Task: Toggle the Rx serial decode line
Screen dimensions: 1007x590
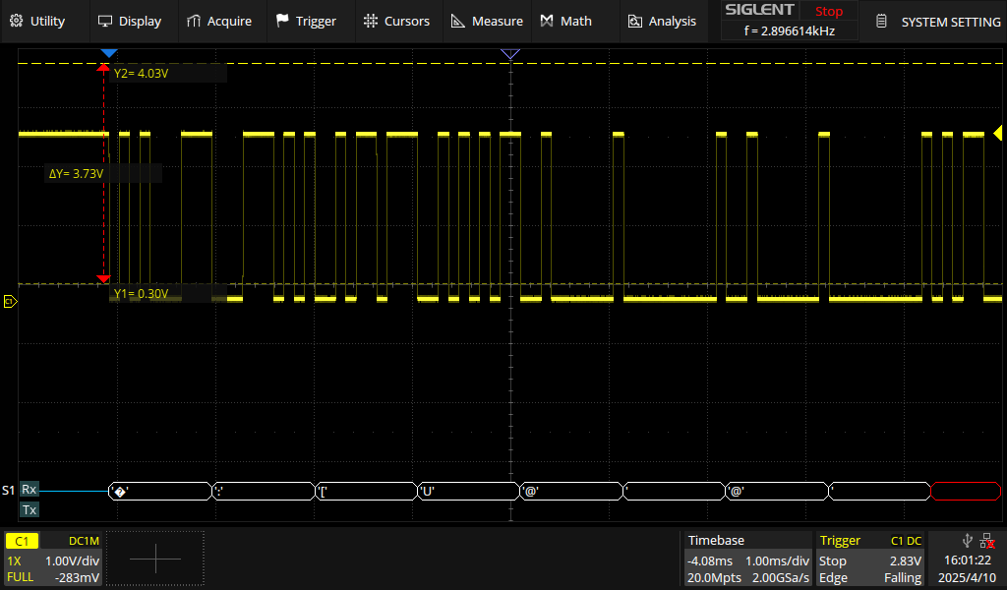Action: click(29, 489)
